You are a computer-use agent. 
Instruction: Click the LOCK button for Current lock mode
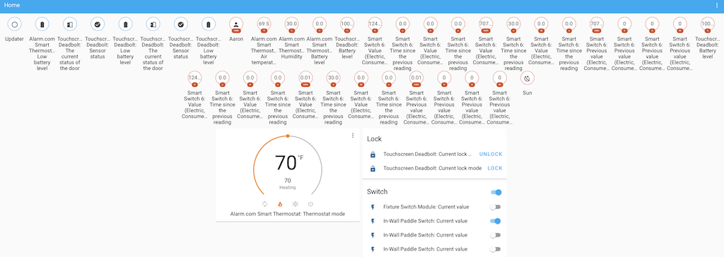coord(494,169)
